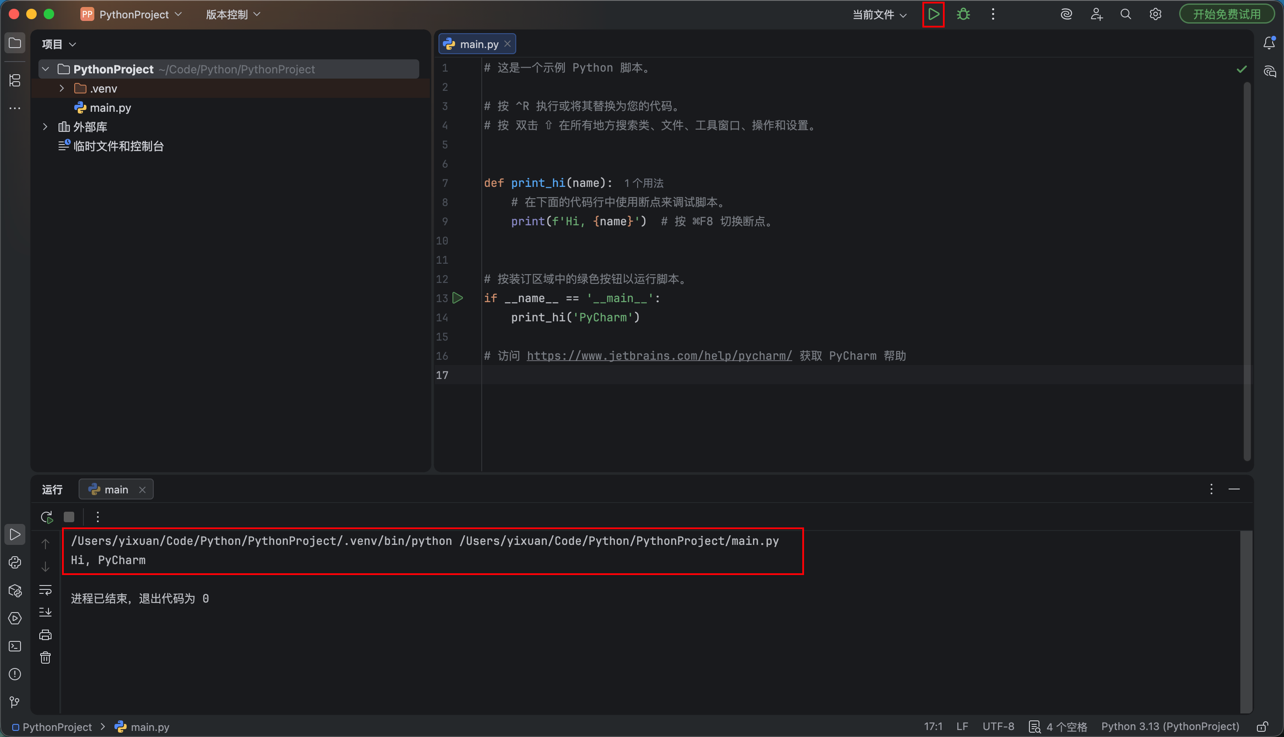
Task: Toggle read-only lock in status bar
Action: (x=1262, y=727)
